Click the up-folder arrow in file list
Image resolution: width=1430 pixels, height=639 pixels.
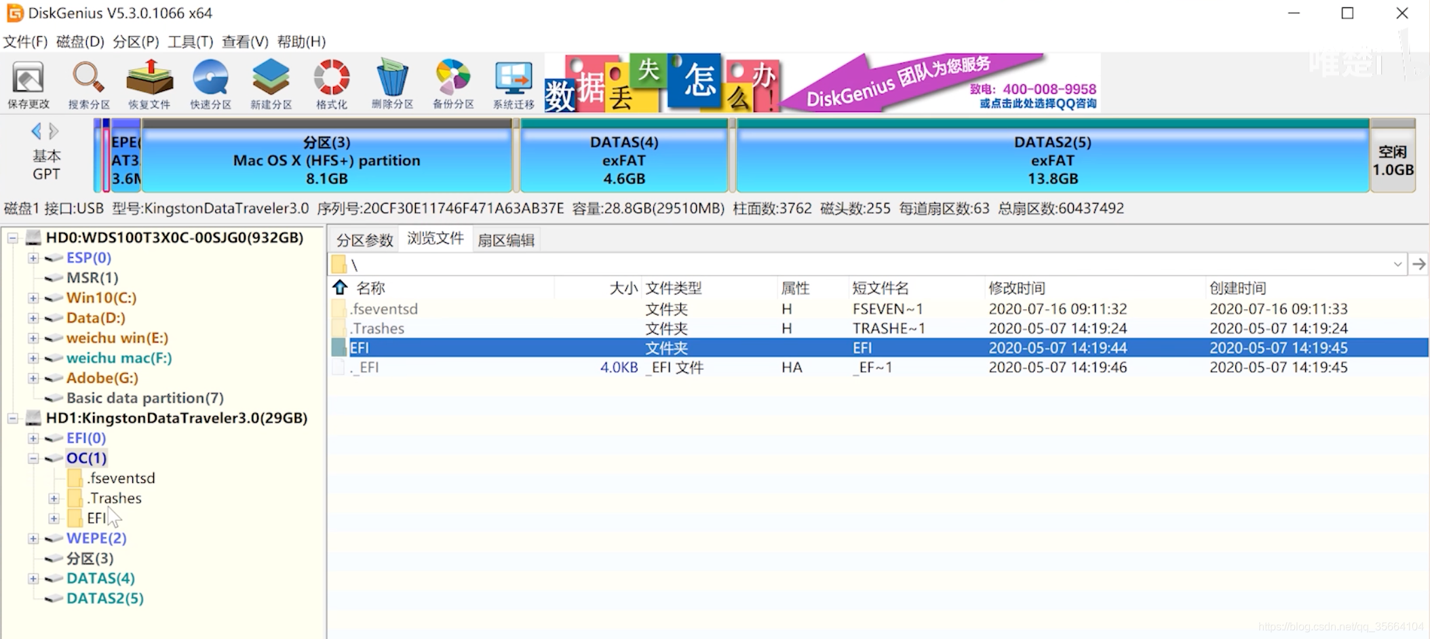tap(340, 288)
